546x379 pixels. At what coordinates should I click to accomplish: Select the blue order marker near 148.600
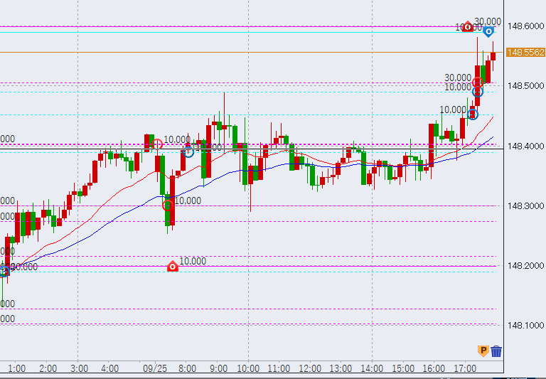(488, 31)
